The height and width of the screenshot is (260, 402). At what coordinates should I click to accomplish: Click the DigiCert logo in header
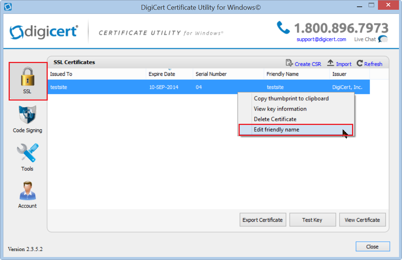click(44, 32)
